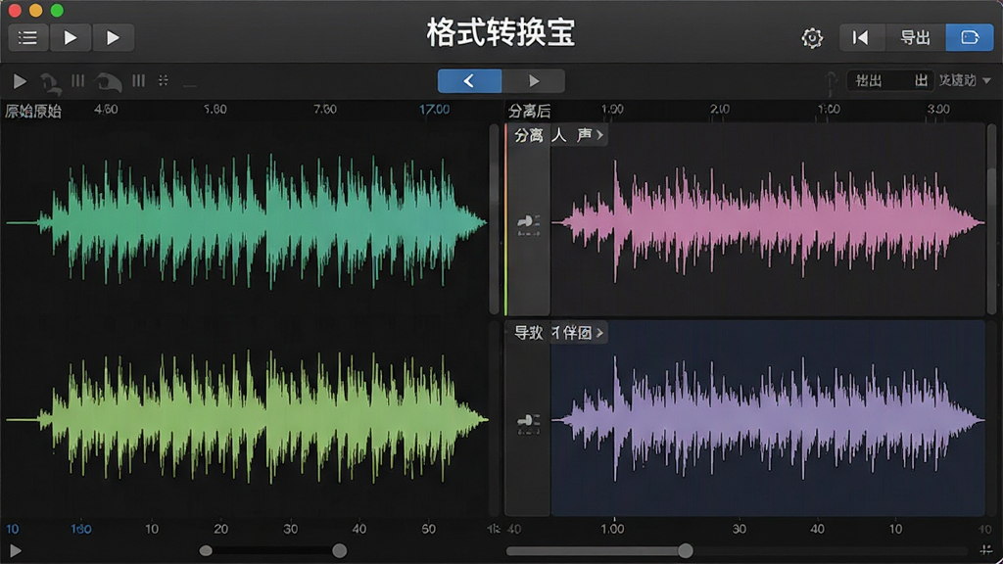1003x564 pixels.
Task: Click the lime green original waveform
Action: (x=246, y=419)
